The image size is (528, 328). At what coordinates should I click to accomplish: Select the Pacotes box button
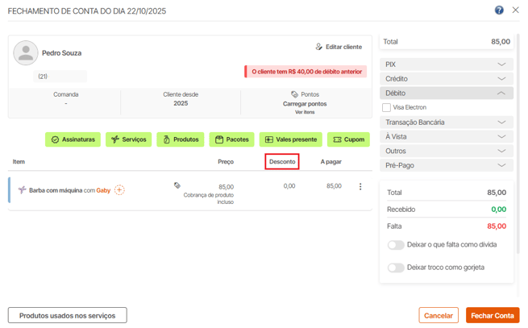[231, 139]
